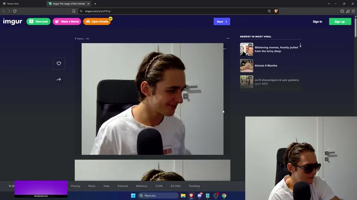Open the tab search dropdown chevron

[x=329, y=4]
